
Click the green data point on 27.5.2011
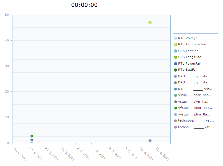[x=32, y=136]
